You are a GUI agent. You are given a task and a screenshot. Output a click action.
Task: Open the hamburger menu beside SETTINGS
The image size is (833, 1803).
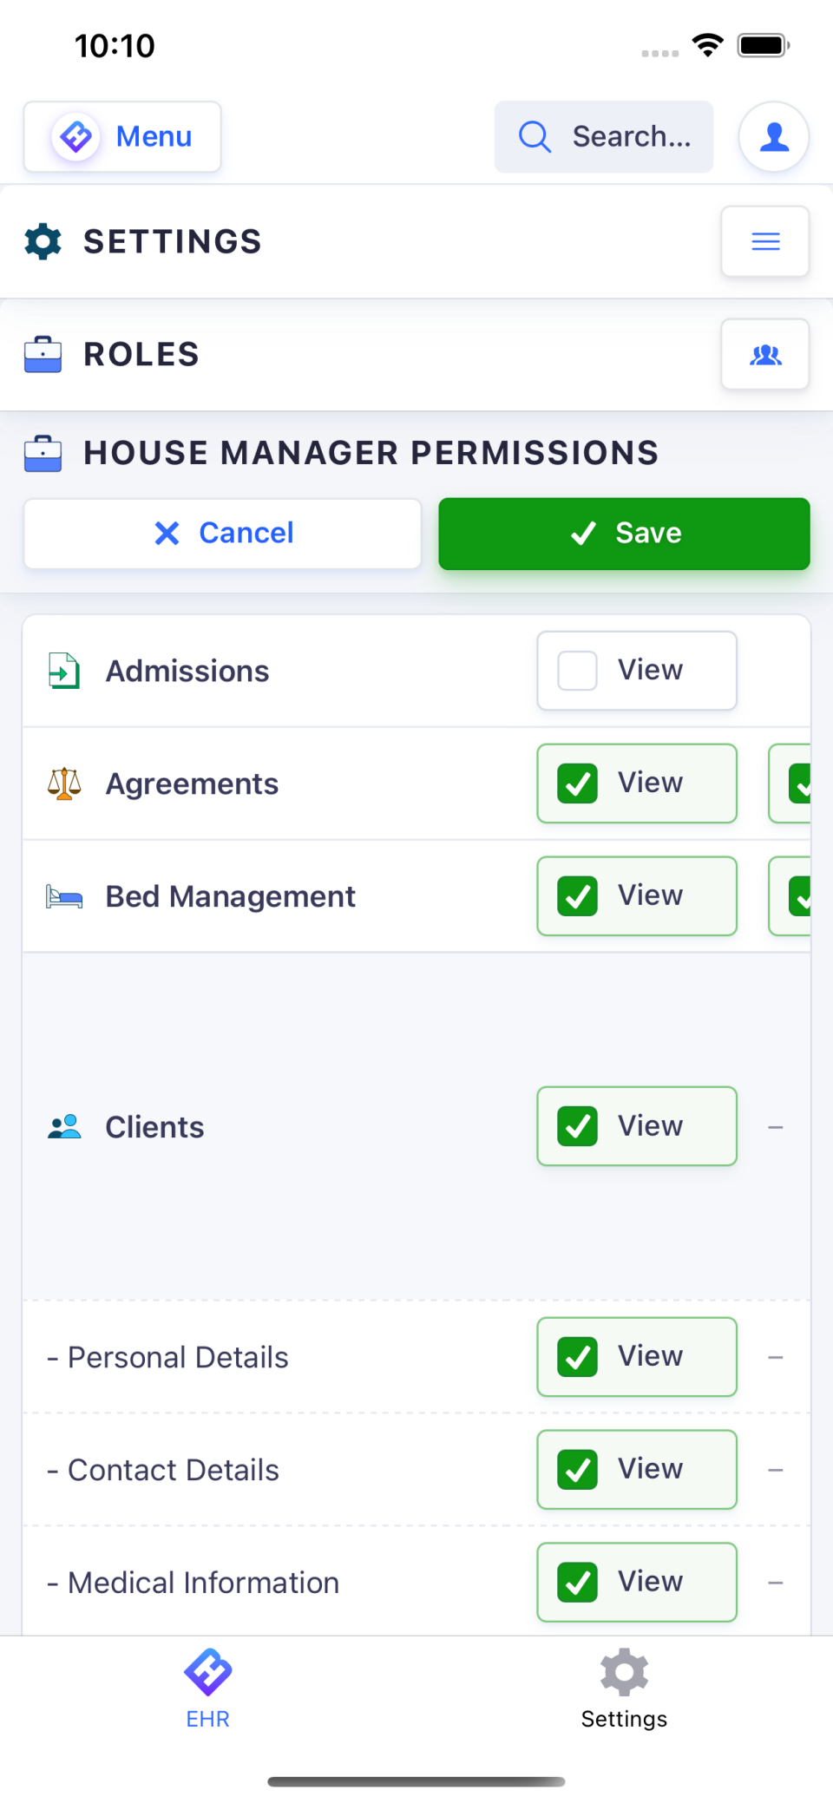pyautogui.click(x=764, y=241)
